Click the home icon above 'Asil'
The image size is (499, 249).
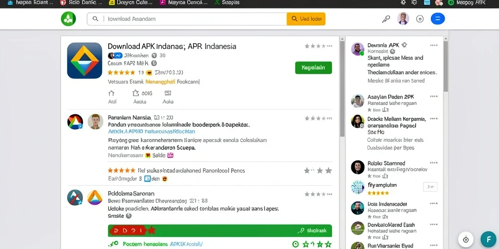point(112,93)
